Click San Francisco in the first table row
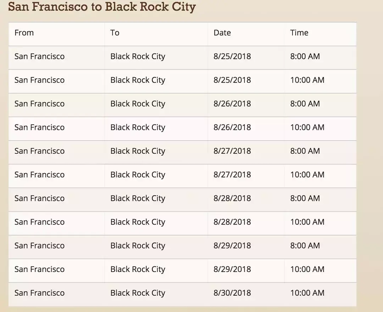Screen dimensions: 383x312 point(39,56)
